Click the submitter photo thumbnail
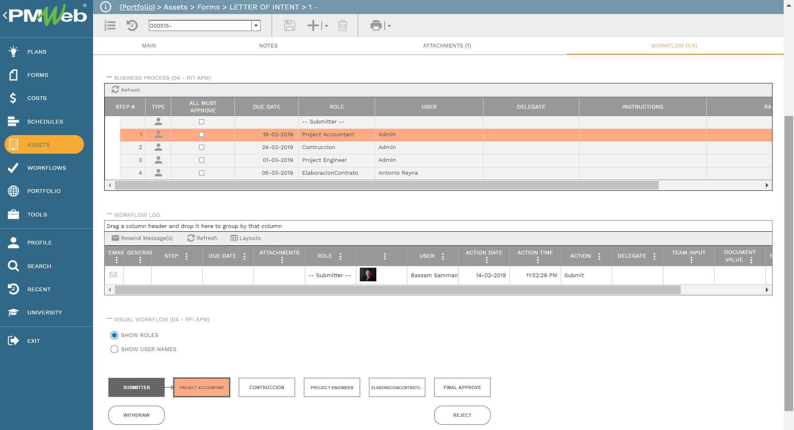794x430 pixels. (x=368, y=275)
